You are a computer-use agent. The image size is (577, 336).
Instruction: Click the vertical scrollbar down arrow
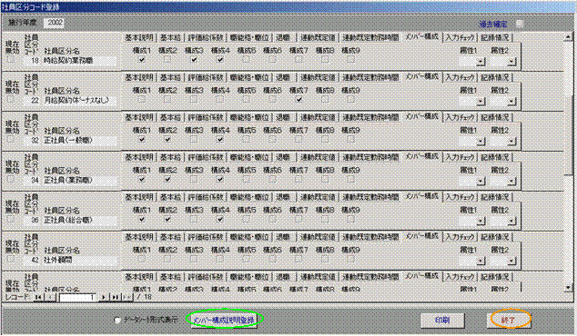pyautogui.click(x=568, y=288)
